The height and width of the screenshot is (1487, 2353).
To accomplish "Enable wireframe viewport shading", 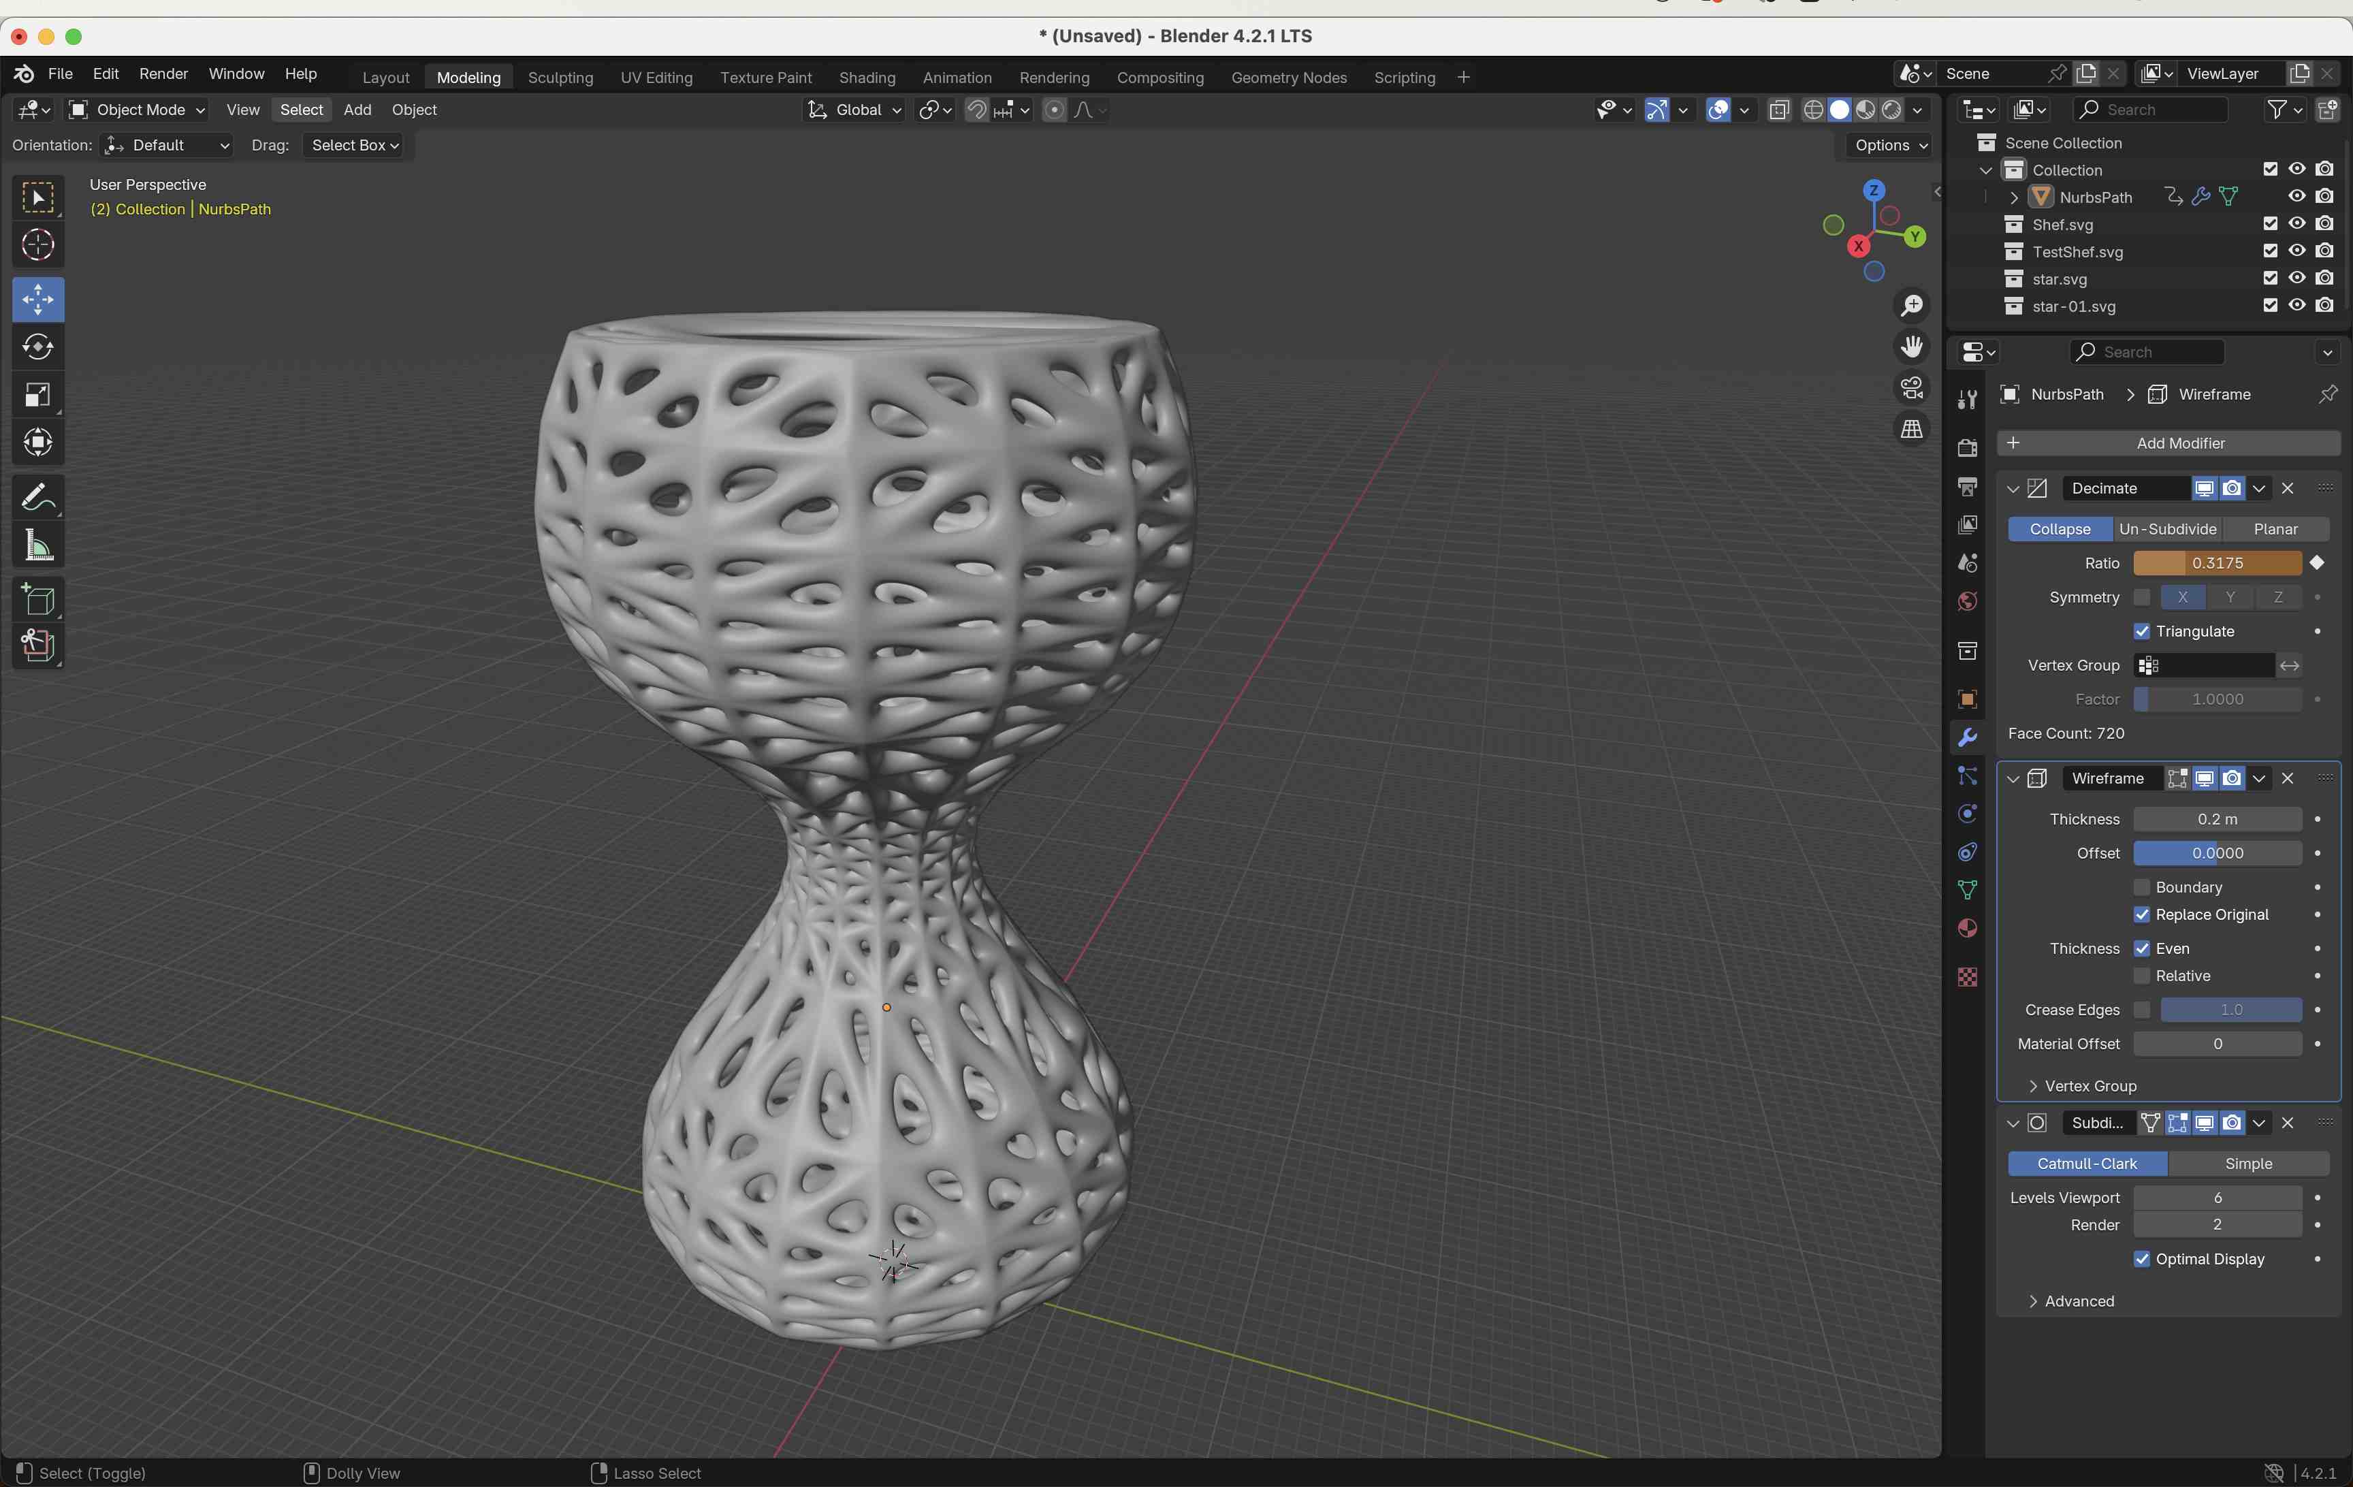I will pyautogui.click(x=1814, y=110).
